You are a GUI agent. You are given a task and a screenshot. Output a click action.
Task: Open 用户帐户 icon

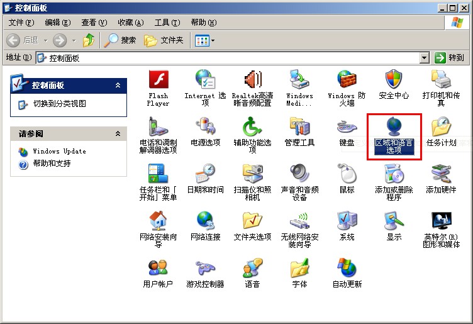pos(158,269)
